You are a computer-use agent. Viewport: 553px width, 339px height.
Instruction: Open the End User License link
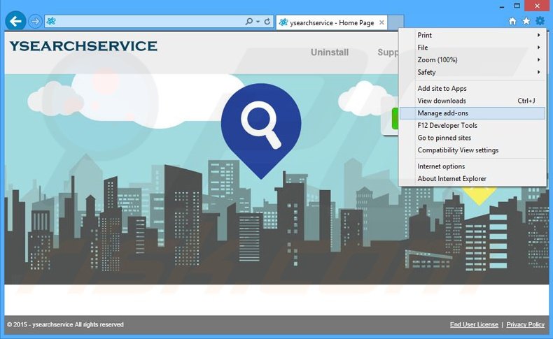pyautogui.click(x=474, y=324)
